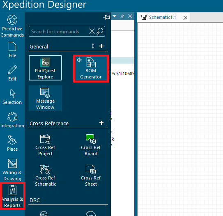Reorder General group with arrows icon
The width and height of the screenshot is (223, 216).
pyautogui.click(x=93, y=46)
